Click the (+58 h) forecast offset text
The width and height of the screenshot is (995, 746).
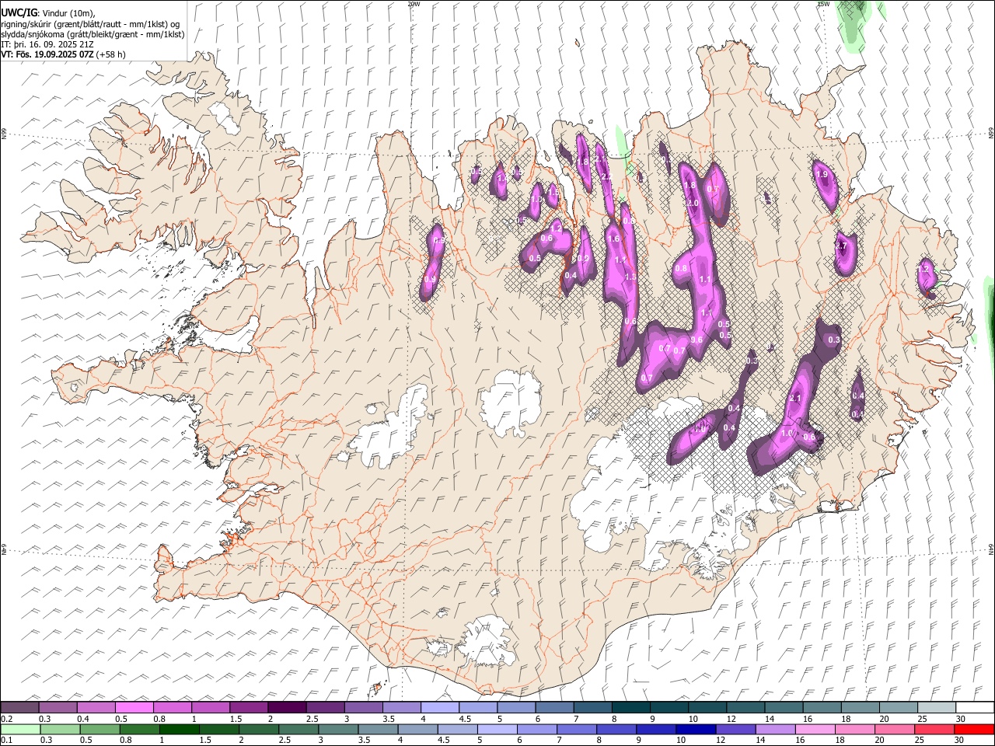click(111, 54)
